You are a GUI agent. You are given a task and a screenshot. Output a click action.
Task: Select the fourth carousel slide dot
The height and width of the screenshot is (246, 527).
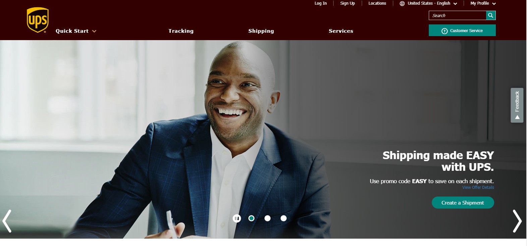[284, 218]
